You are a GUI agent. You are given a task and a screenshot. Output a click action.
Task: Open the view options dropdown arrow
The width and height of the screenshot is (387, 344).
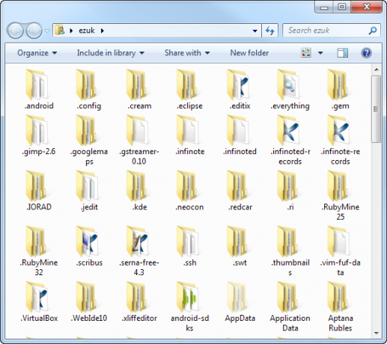click(x=320, y=53)
